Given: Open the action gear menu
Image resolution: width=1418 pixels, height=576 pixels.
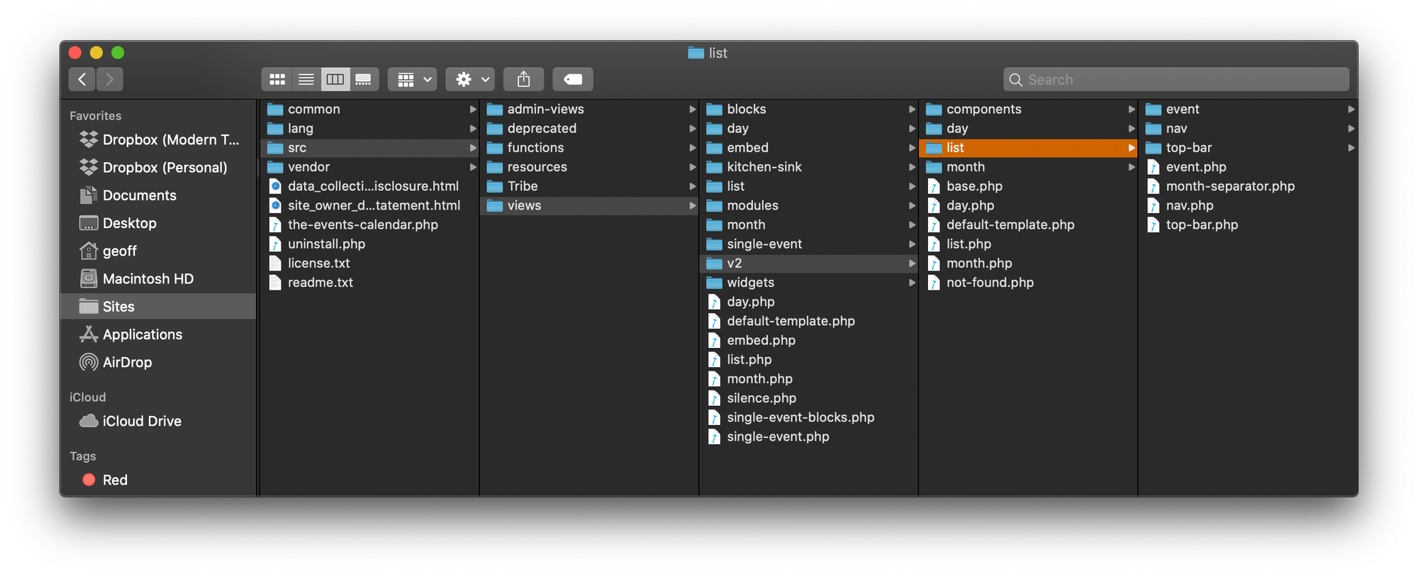Looking at the screenshot, I should click(470, 79).
